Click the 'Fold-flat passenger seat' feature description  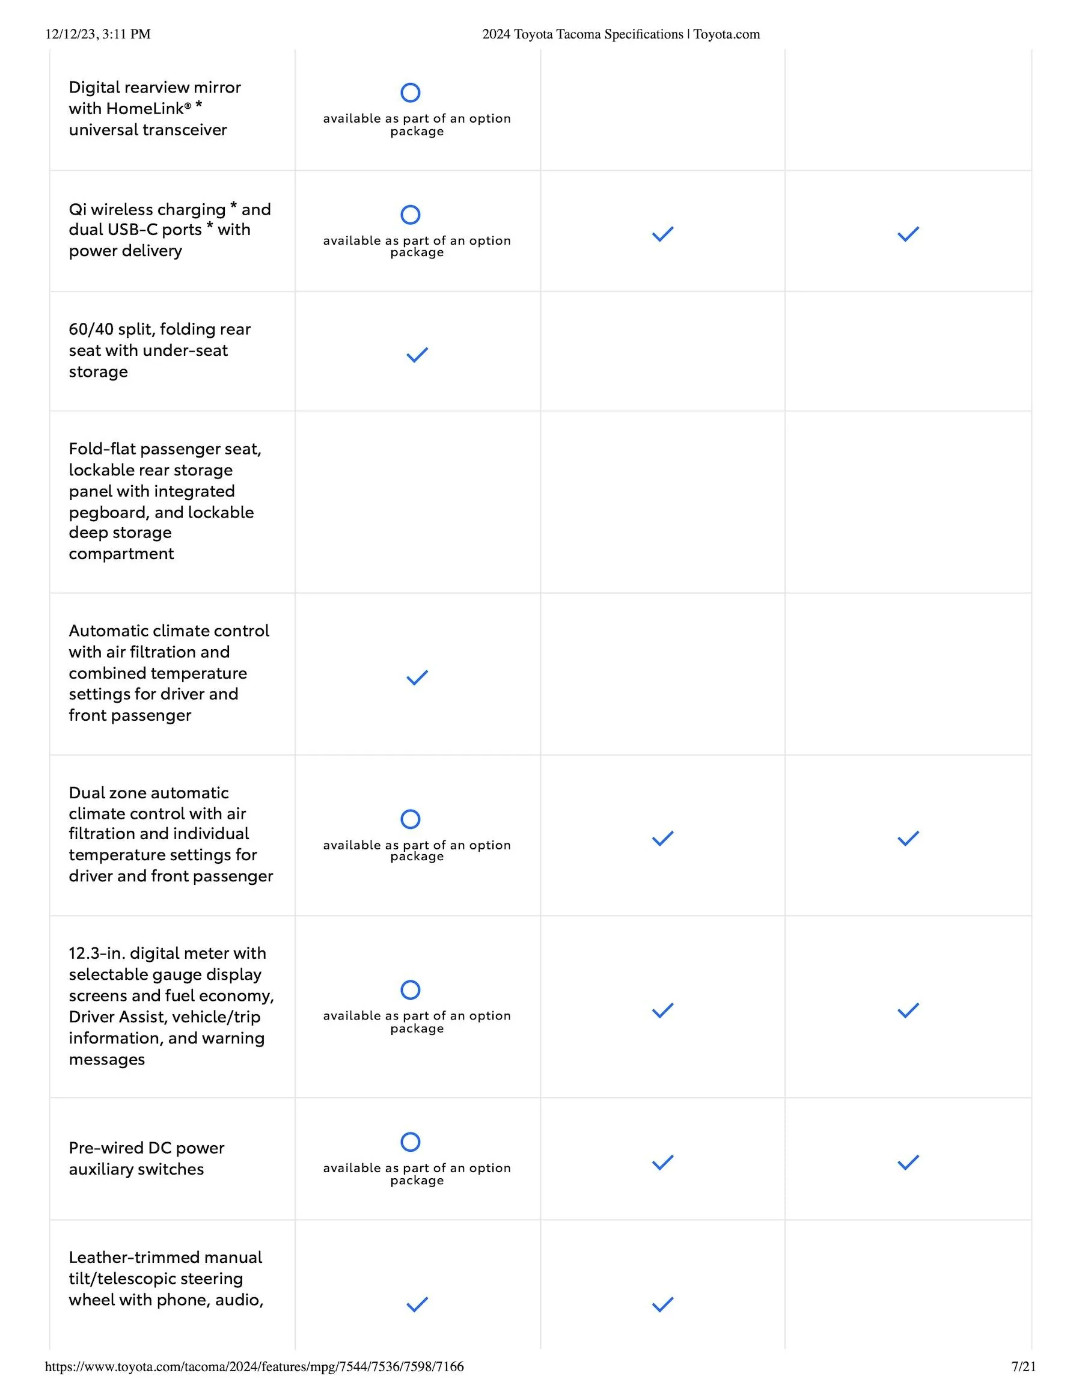tap(165, 501)
